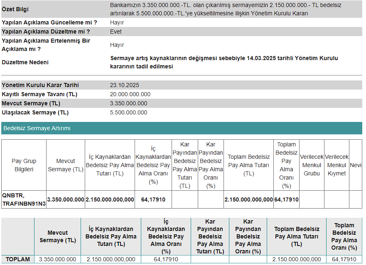
Task: Select the 23.10.2025 board decision date
Action: (x=124, y=85)
